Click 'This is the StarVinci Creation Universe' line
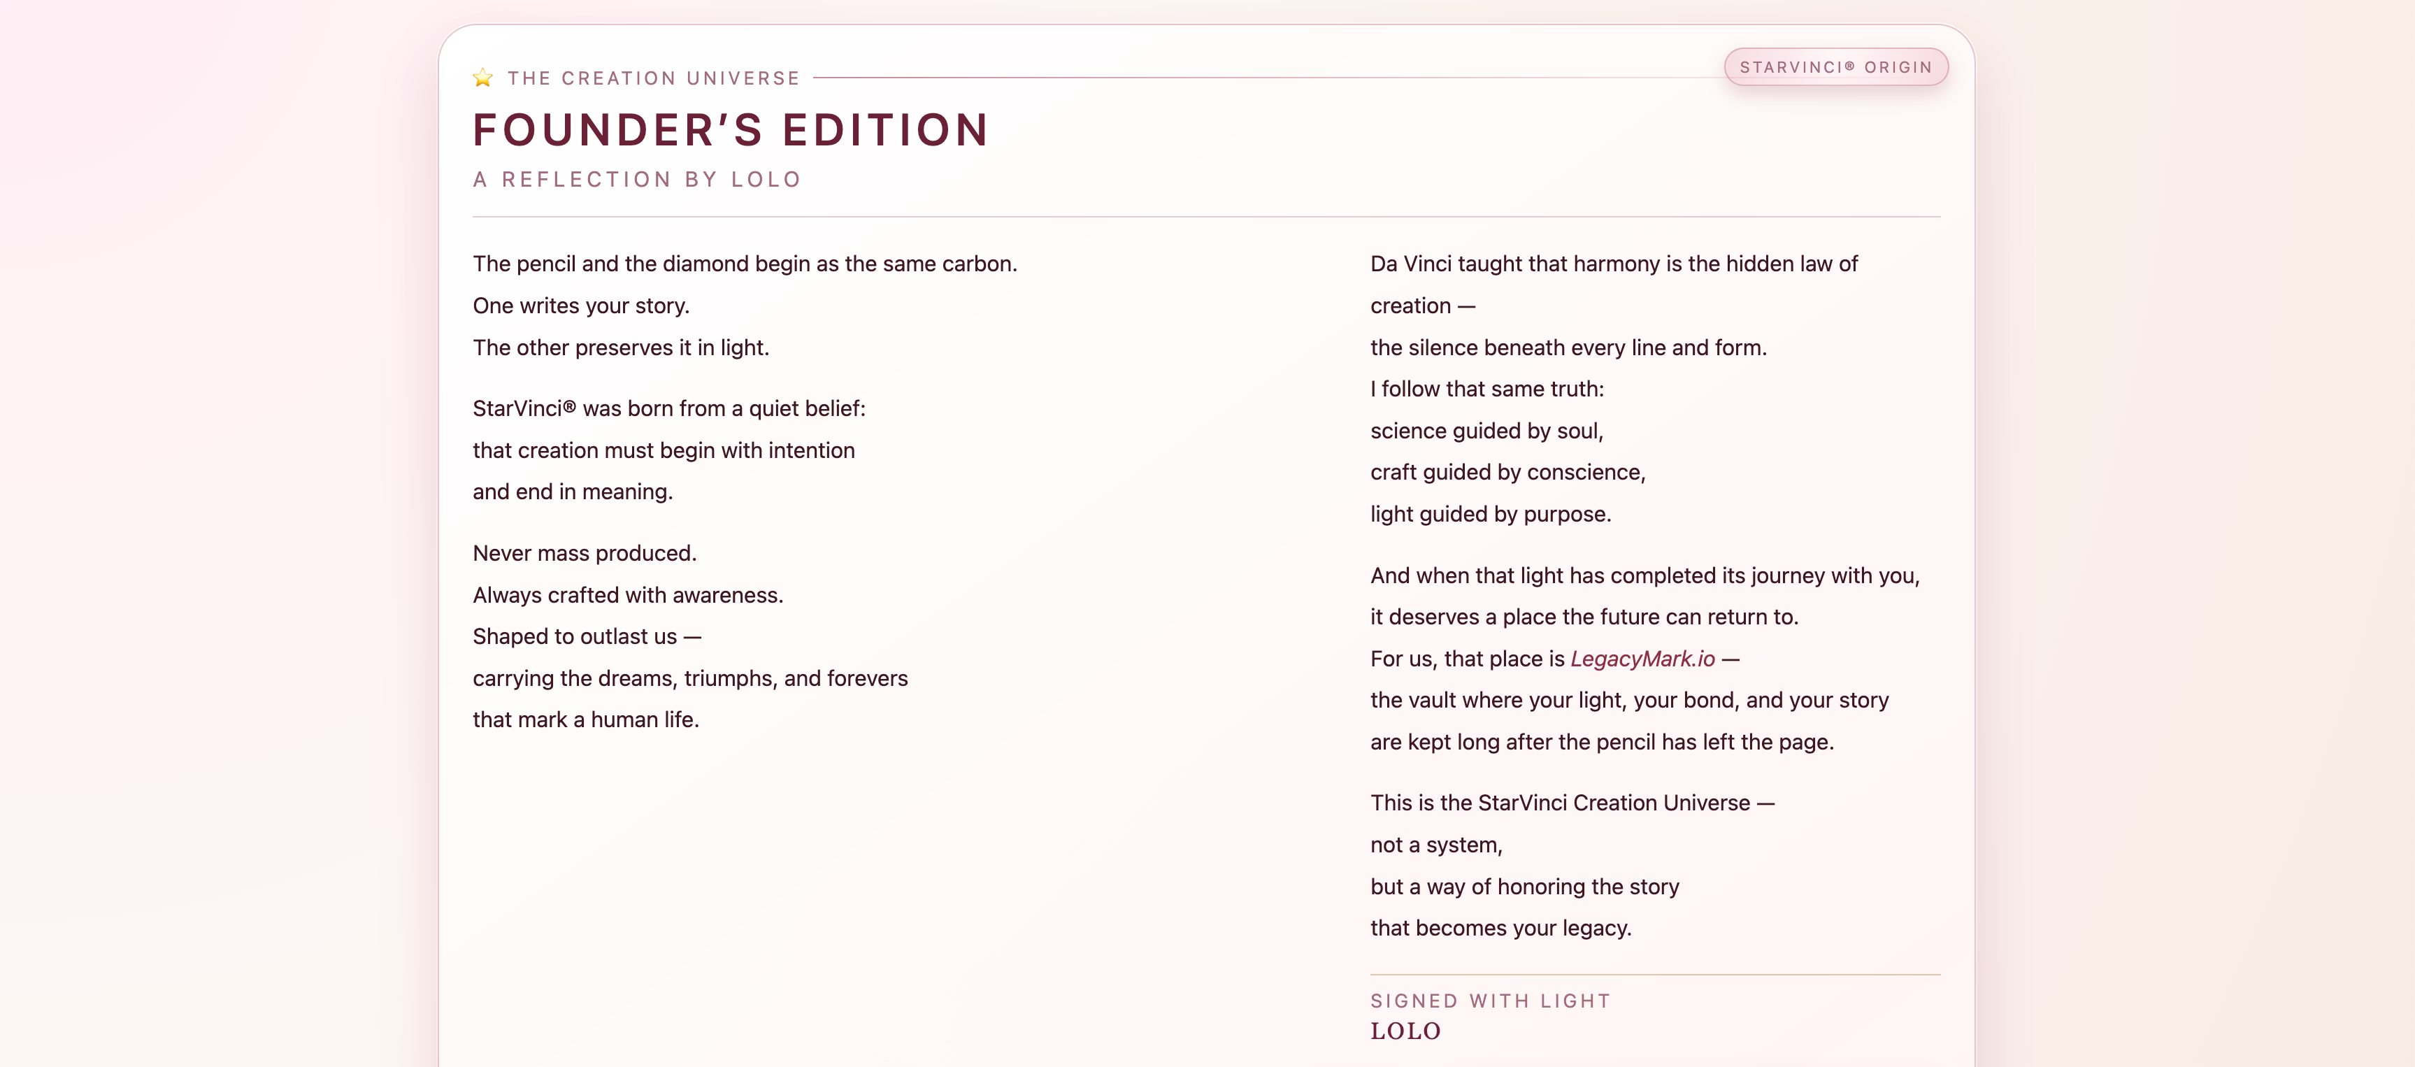This screenshot has width=2415, height=1067. click(x=1571, y=803)
